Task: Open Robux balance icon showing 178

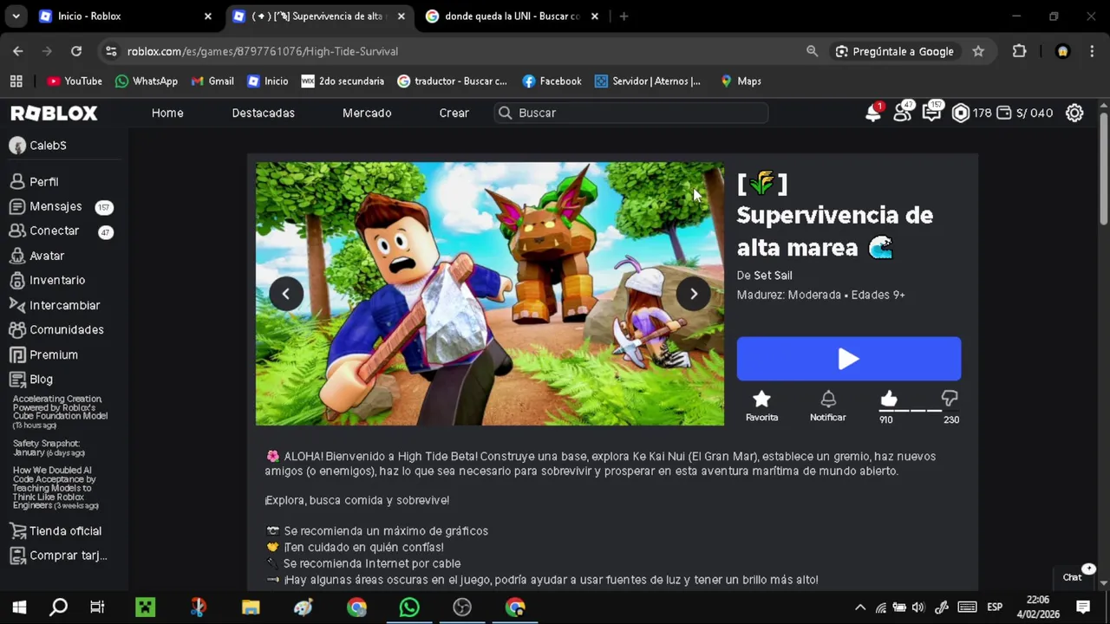Action: coord(961,113)
